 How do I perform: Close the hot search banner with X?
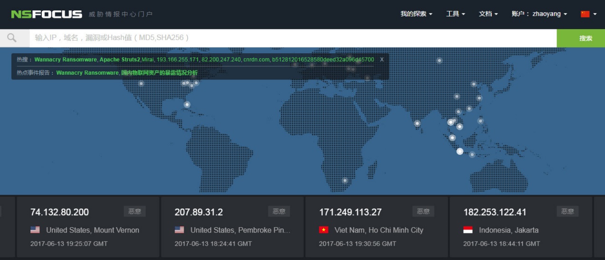382,60
